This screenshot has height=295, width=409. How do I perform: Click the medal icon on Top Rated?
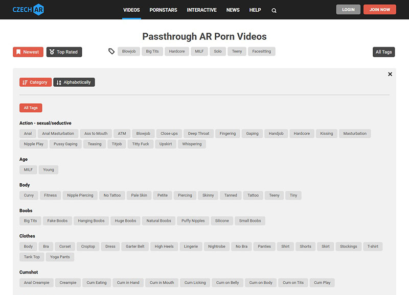click(51, 52)
